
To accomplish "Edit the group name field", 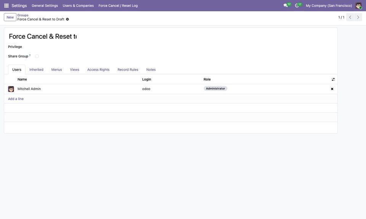I will pos(42,36).
